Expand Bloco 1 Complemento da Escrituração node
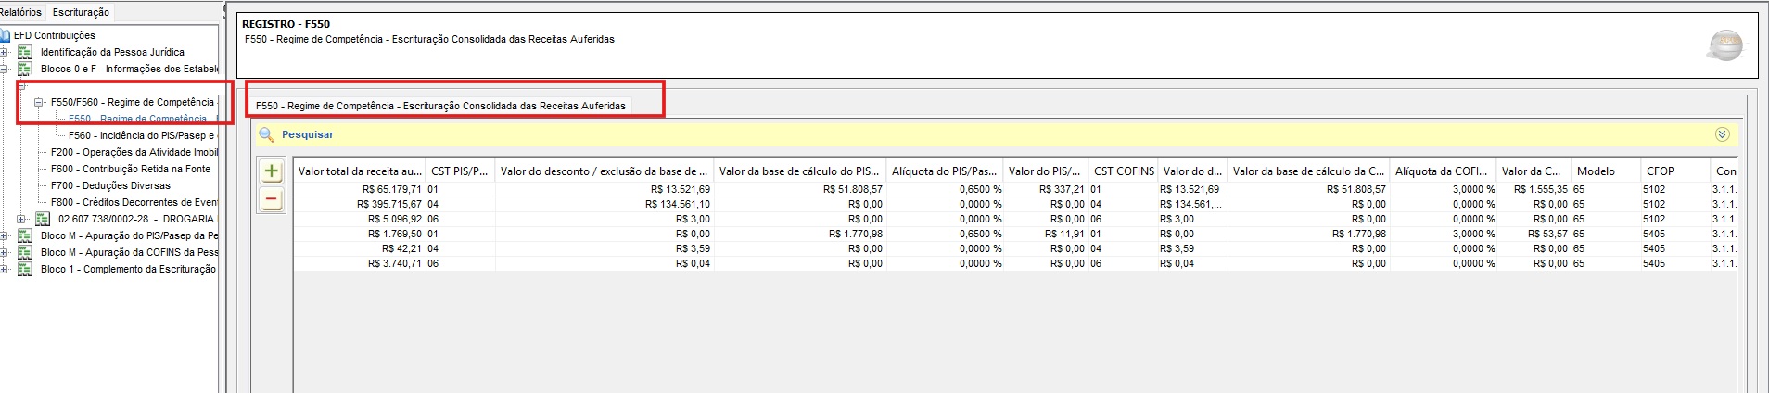 click(4, 269)
